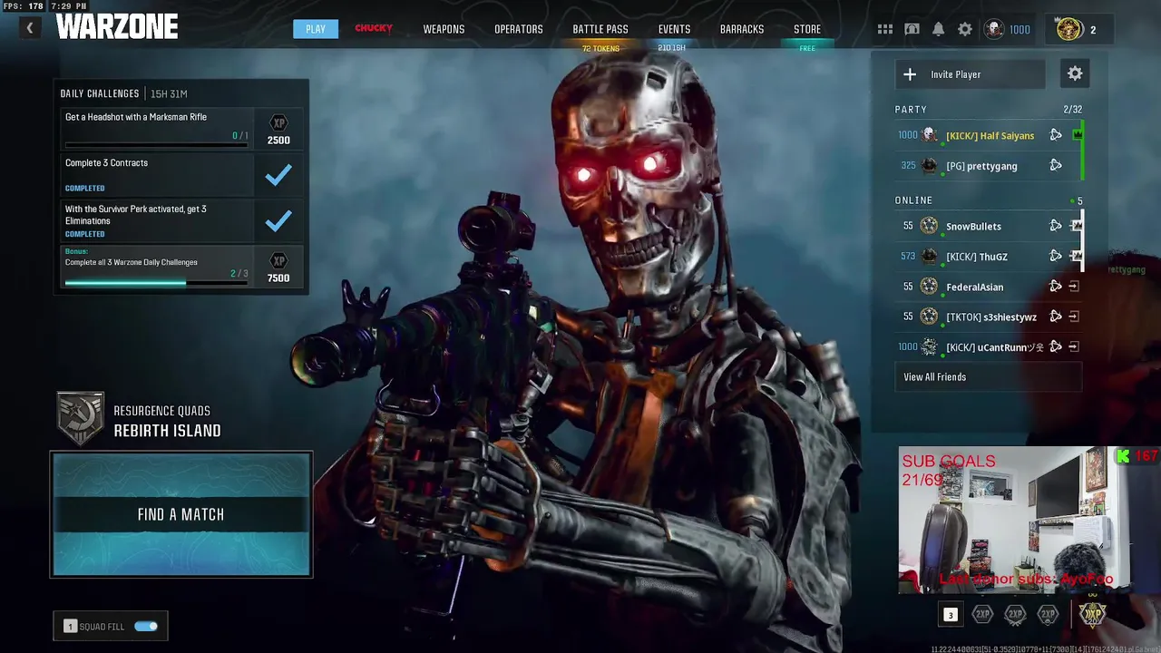Go back using the top-left arrow

pos(29,28)
